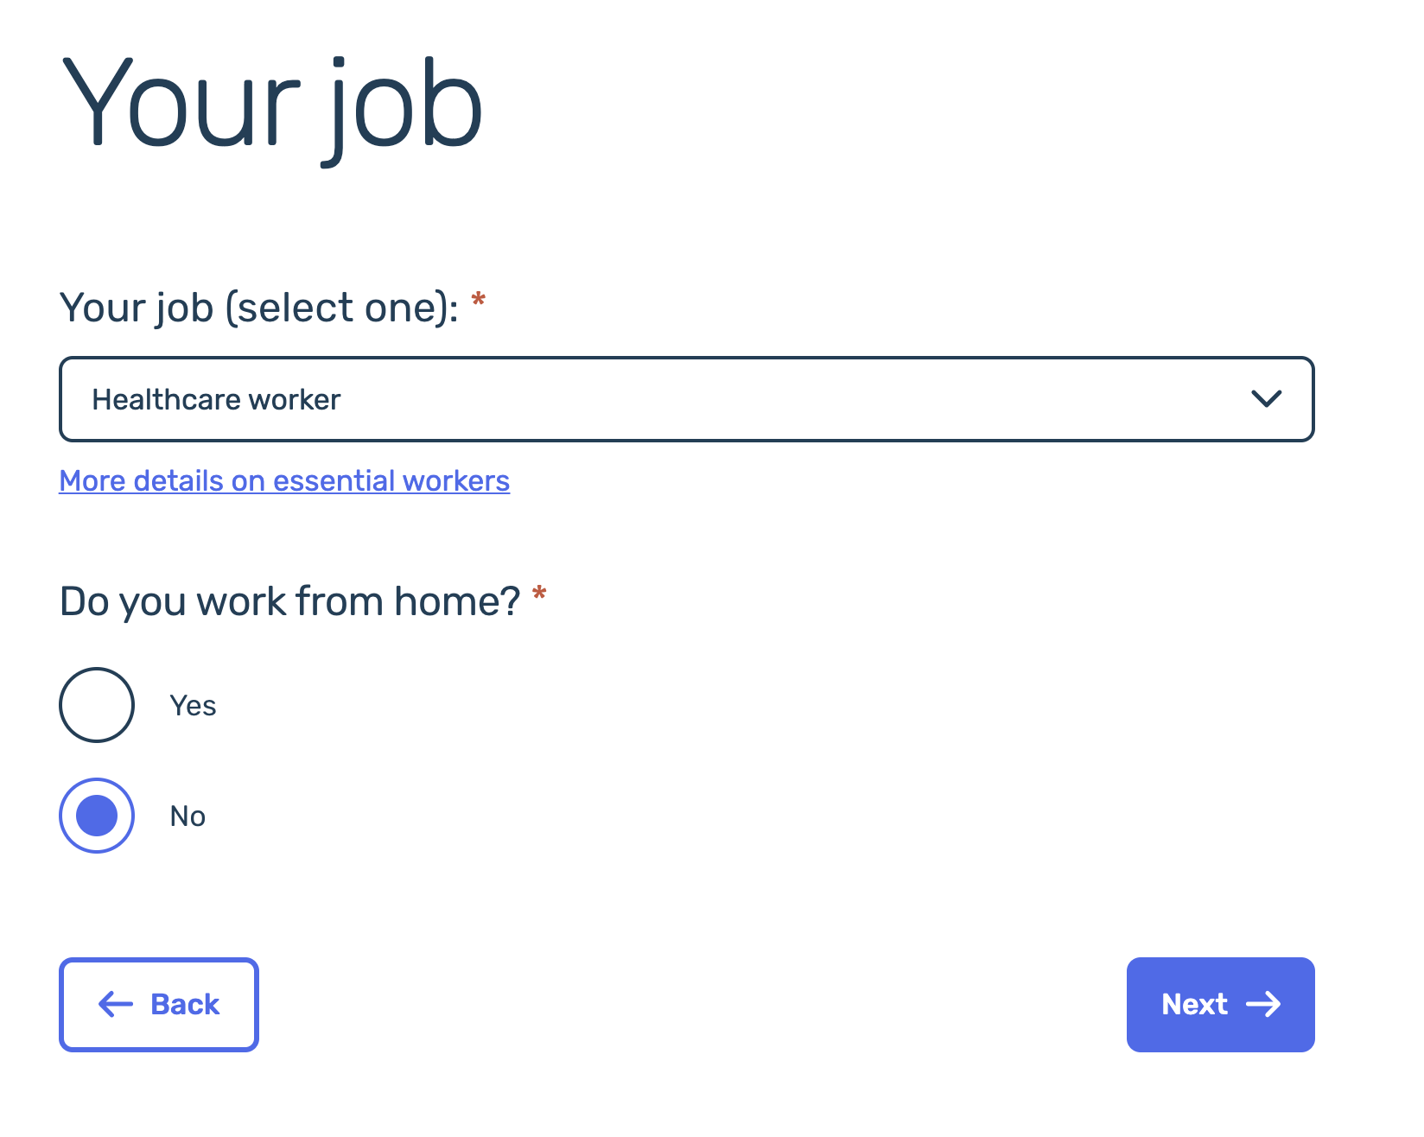Click the word 'Next' on blue button

[1194, 1004]
